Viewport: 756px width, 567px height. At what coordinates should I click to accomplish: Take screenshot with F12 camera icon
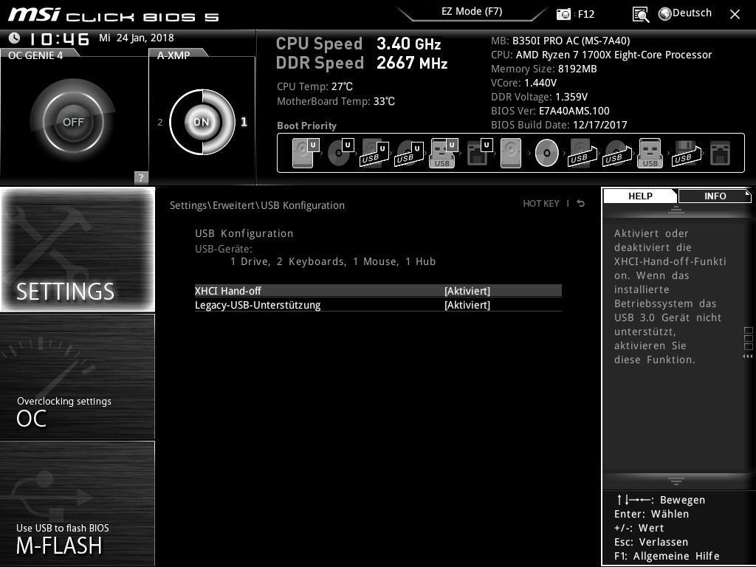pyautogui.click(x=563, y=14)
